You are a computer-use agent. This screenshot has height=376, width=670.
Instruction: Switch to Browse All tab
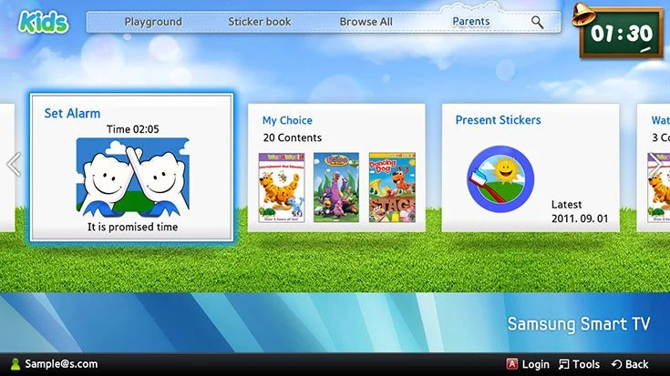tap(366, 22)
